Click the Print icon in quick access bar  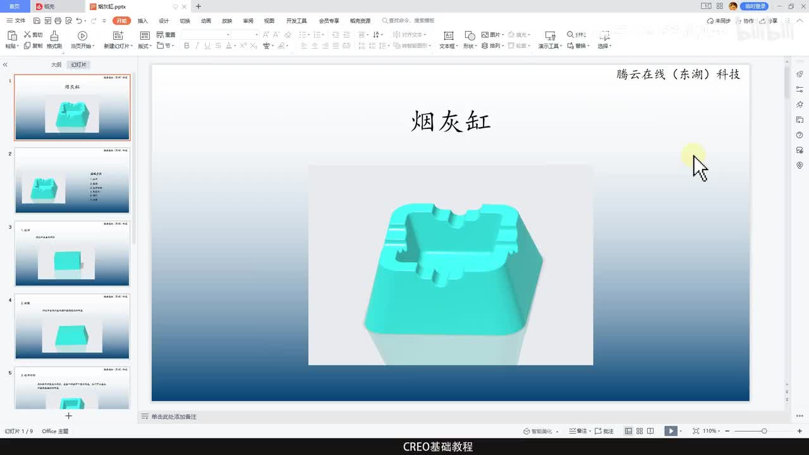click(58, 21)
